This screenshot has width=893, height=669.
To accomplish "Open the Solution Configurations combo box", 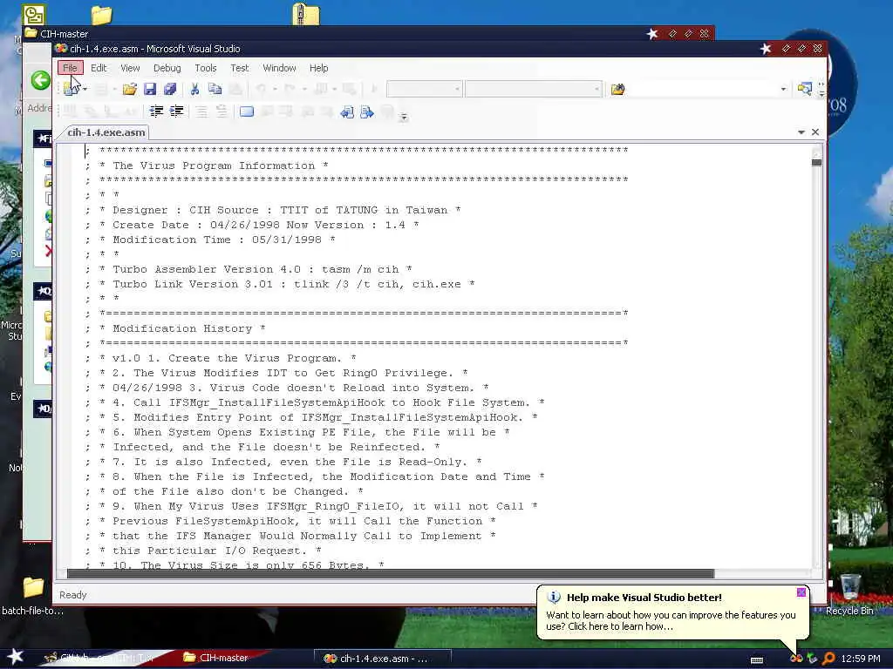I will click(425, 89).
